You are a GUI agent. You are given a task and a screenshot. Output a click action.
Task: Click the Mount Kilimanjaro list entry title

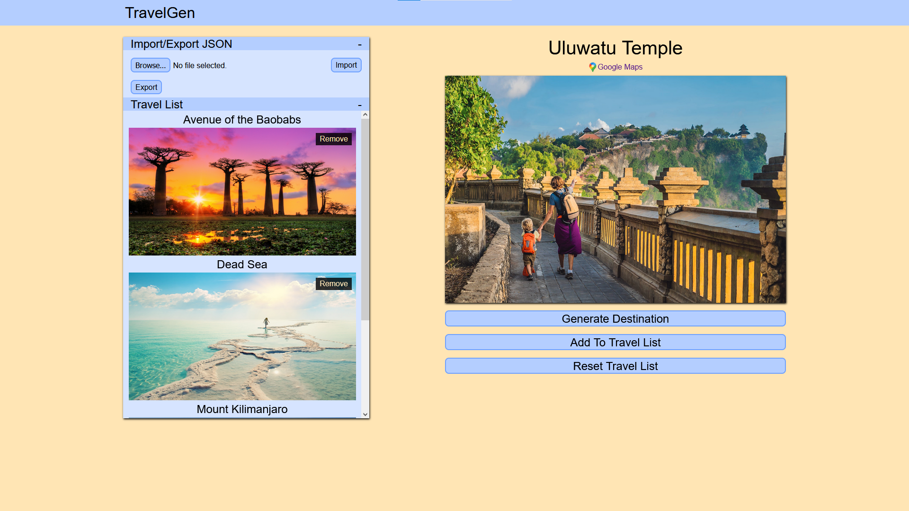[242, 409]
